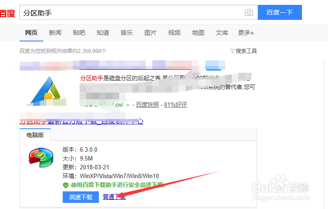328x209 pixels.
Task: Open the 知道 tab
Action: click(103, 33)
